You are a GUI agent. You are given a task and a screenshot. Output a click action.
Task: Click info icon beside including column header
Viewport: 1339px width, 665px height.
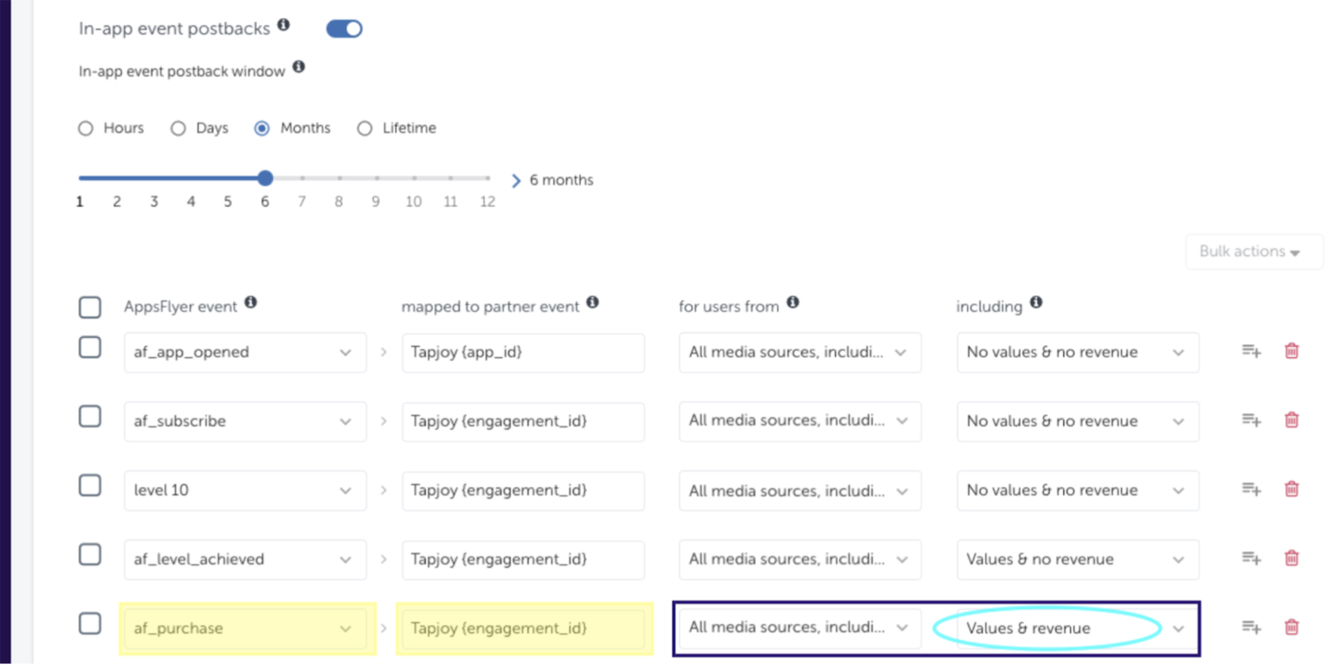point(1036,302)
